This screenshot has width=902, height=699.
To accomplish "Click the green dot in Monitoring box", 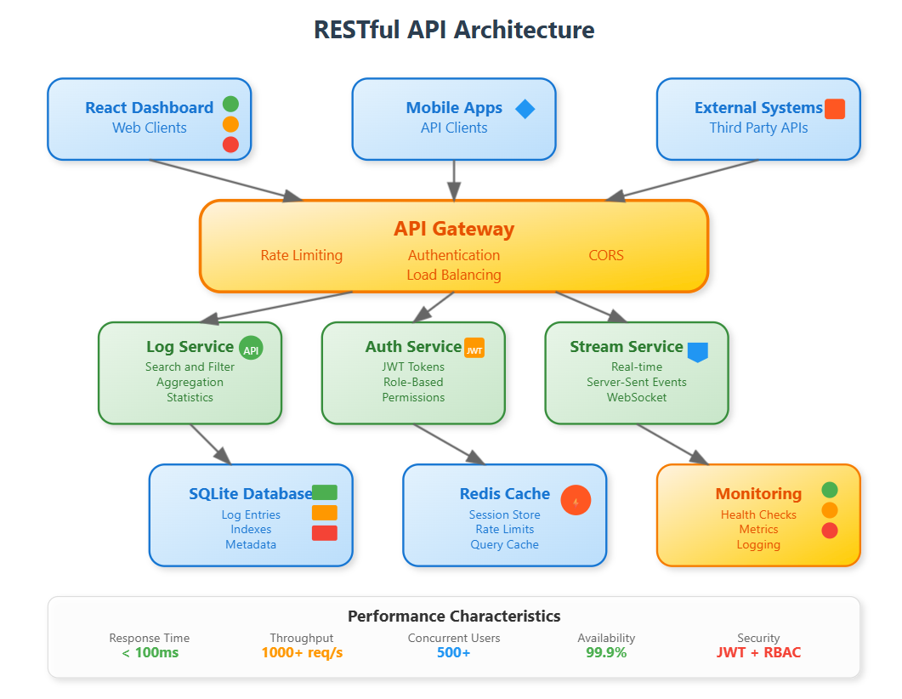I will 830,490.
